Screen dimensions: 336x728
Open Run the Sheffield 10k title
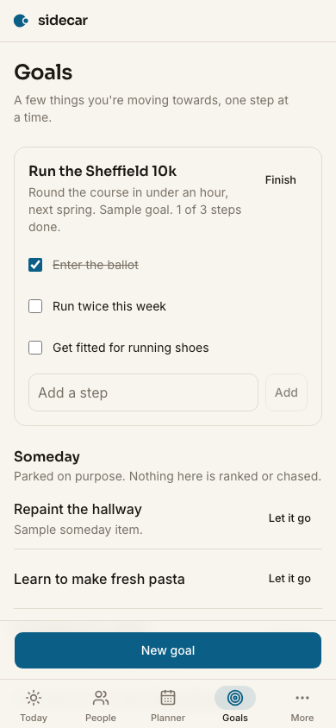click(x=103, y=172)
